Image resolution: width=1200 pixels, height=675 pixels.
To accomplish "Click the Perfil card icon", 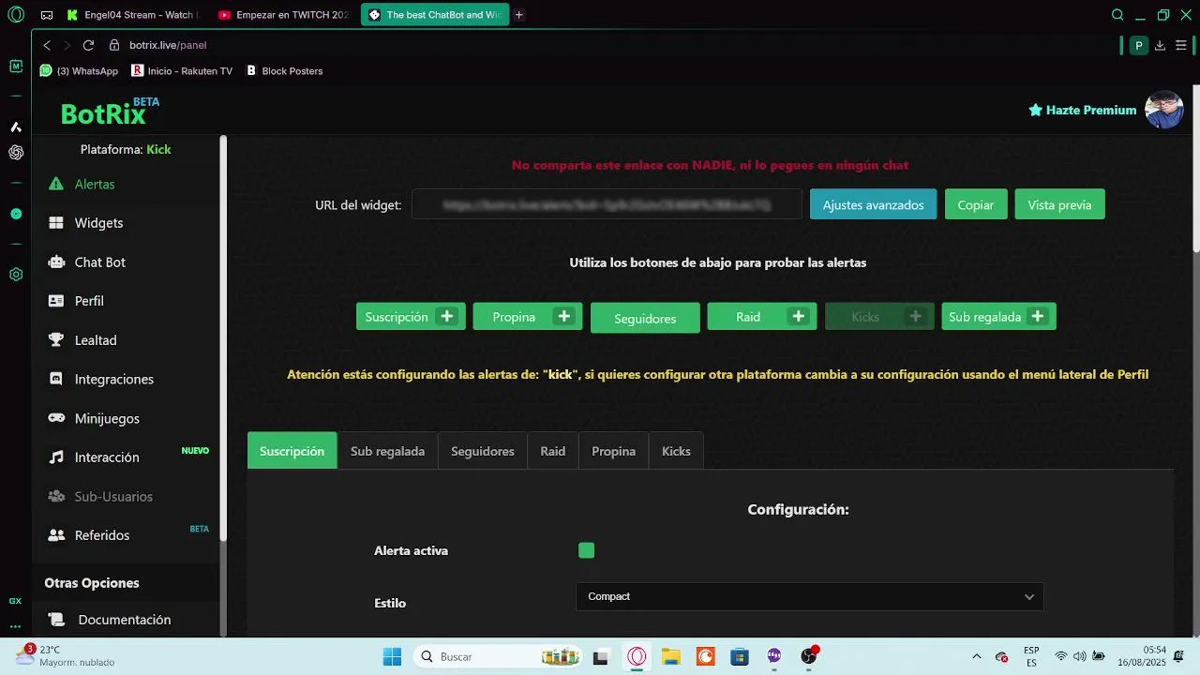I will [56, 301].
